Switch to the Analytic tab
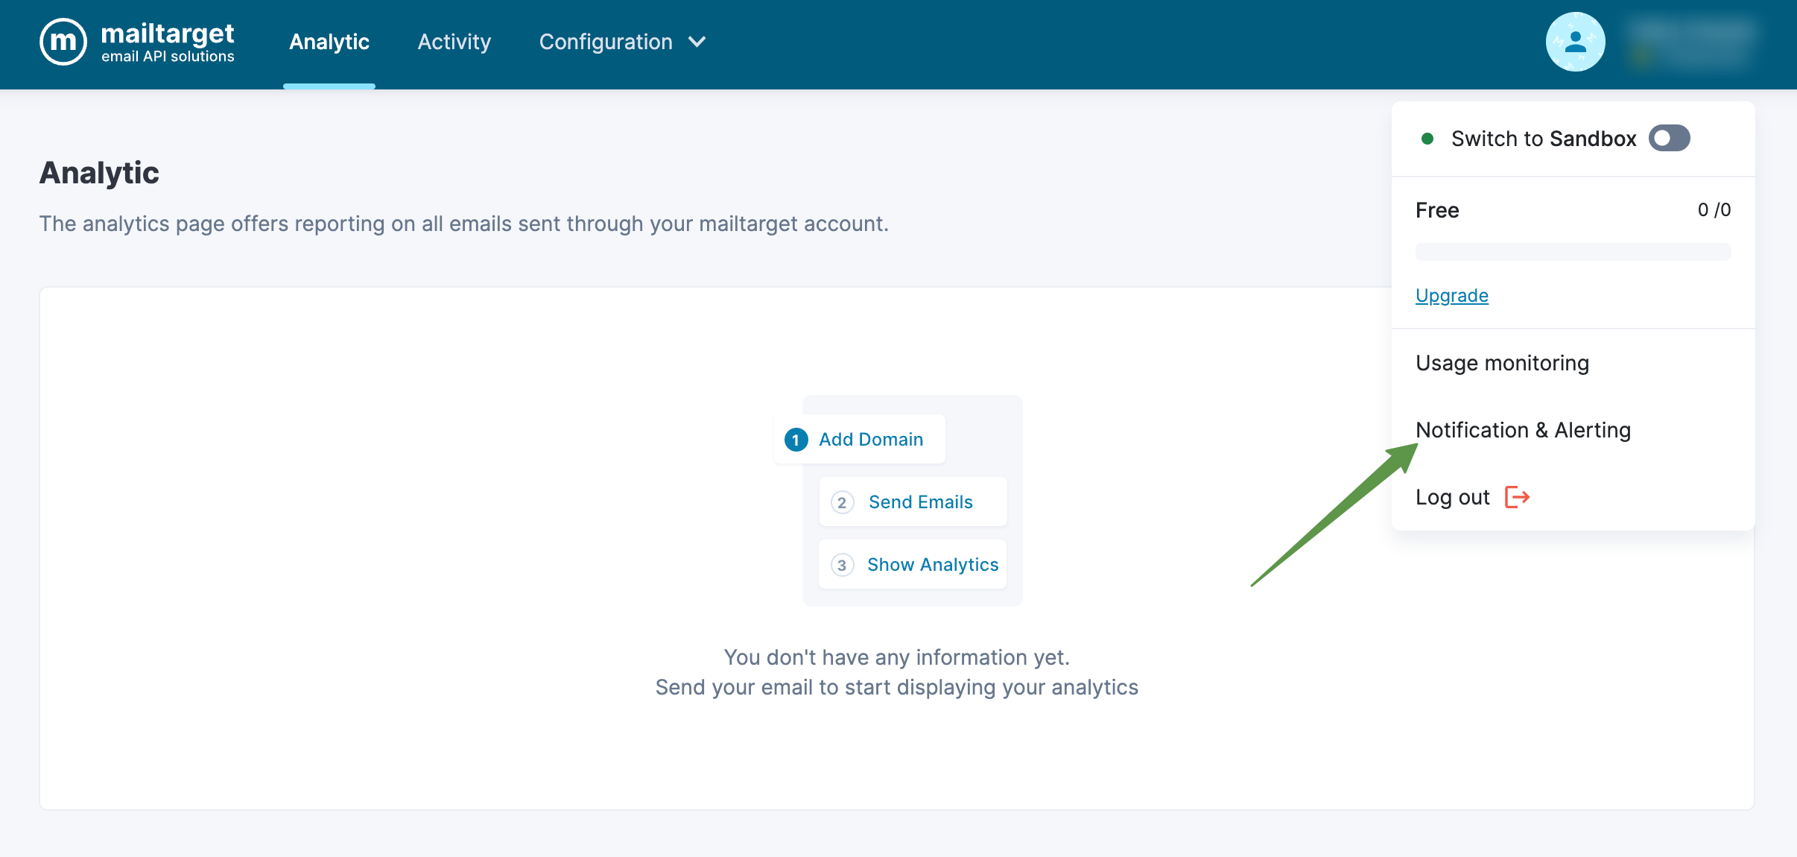The width and height of the screenshot is (1797, 857). (329, 42)
